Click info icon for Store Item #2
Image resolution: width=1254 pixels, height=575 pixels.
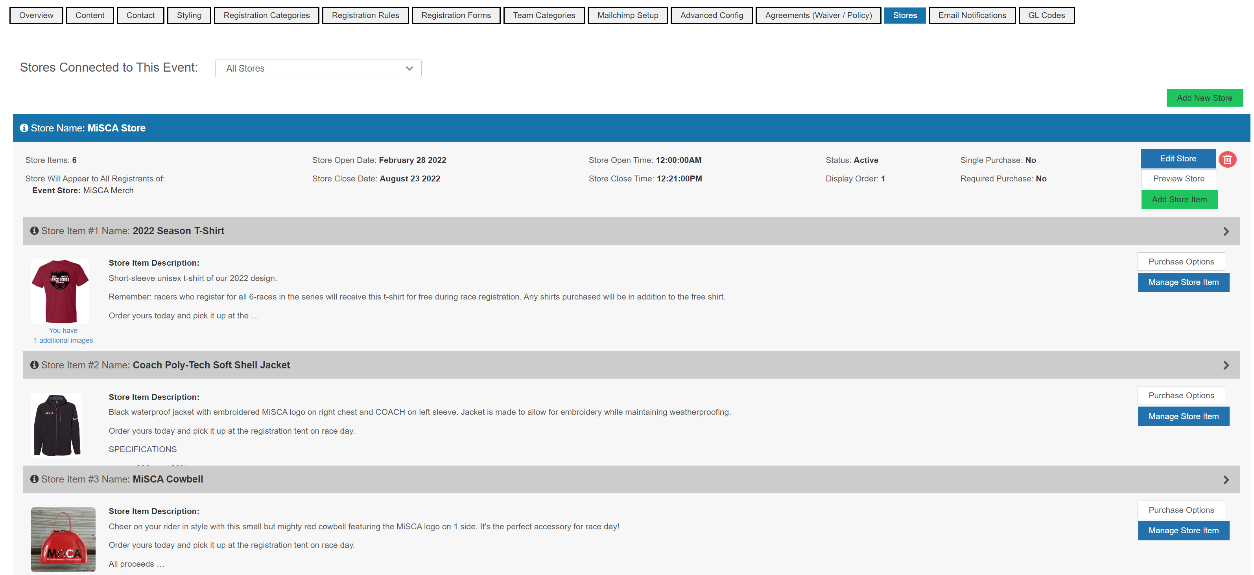pyautogui.click(x=35, y=365)
